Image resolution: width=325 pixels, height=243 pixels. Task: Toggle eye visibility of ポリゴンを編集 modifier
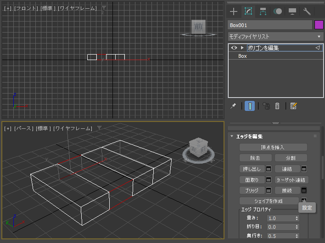(234, 48)
